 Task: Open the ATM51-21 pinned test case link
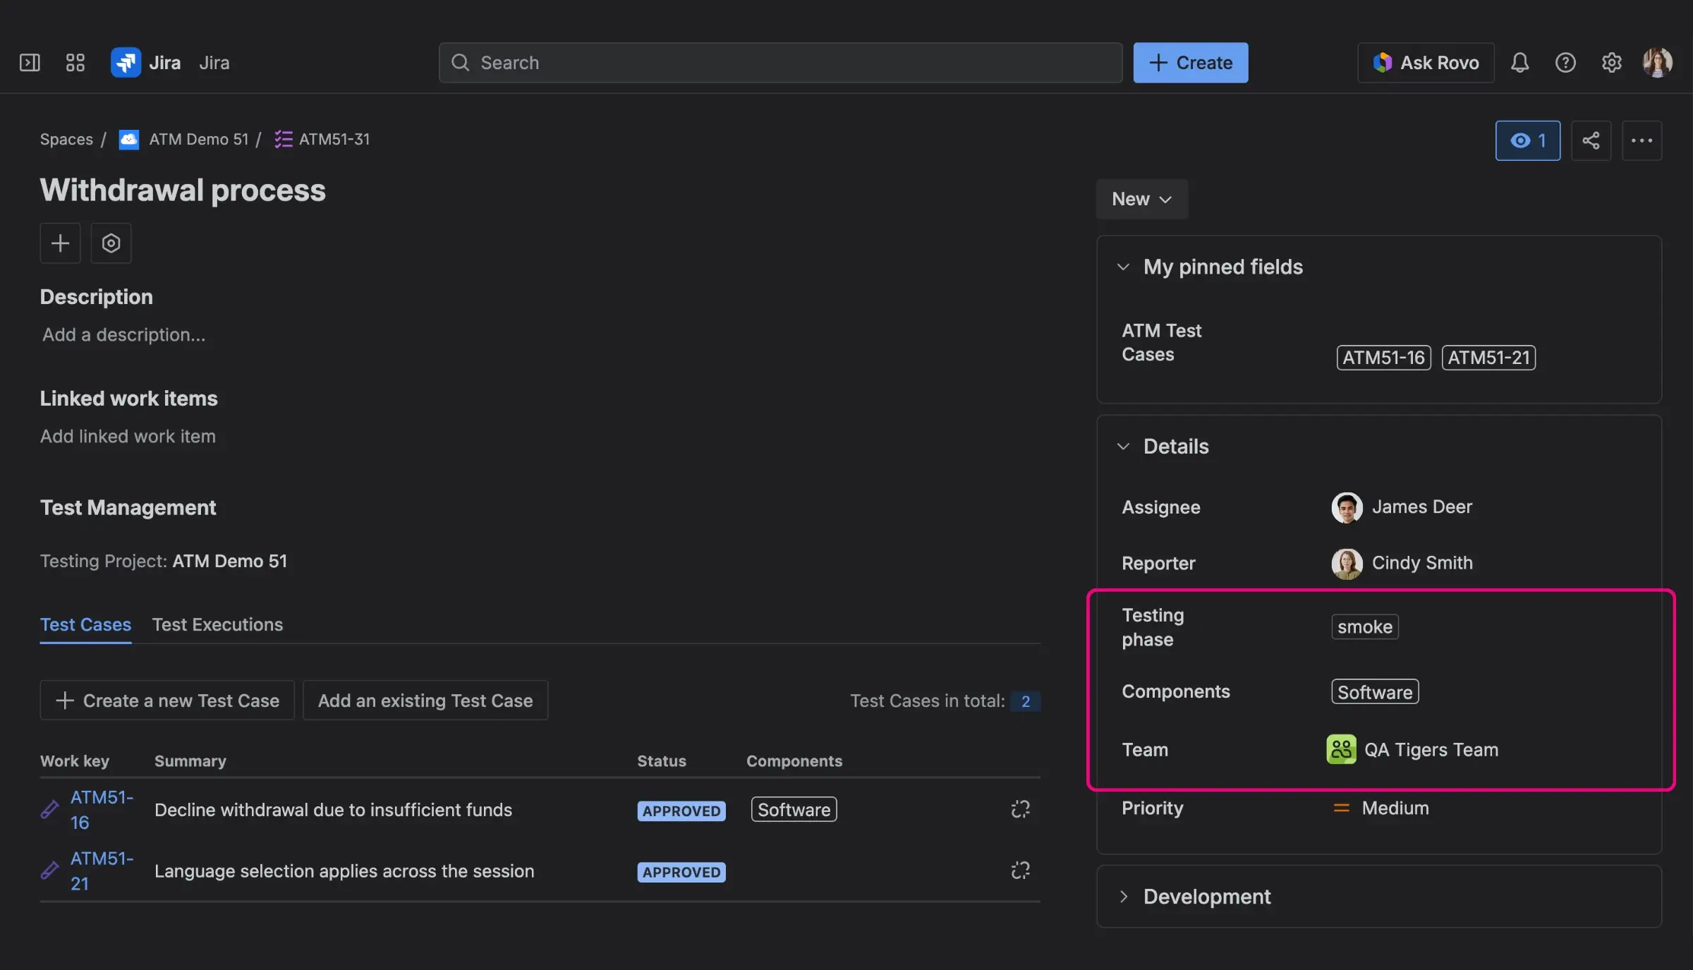click(1488, 358)
